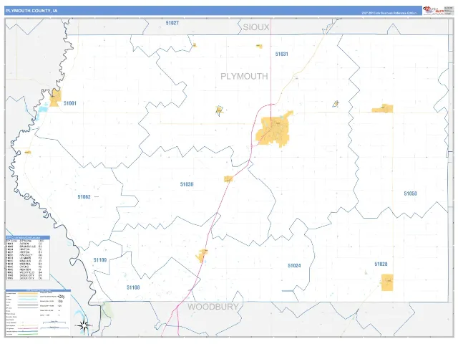Click ZIP code label 51109
The height and width of the screenshot is (344, 458).
point(100,259)
